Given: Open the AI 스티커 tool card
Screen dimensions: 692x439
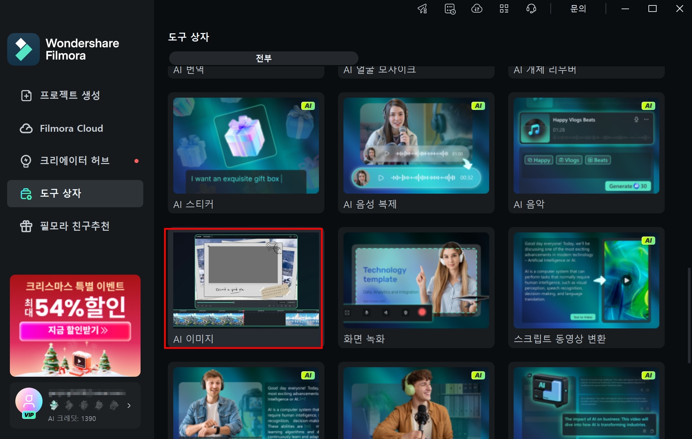Looking at the screenshot, I should coord(246,152).
